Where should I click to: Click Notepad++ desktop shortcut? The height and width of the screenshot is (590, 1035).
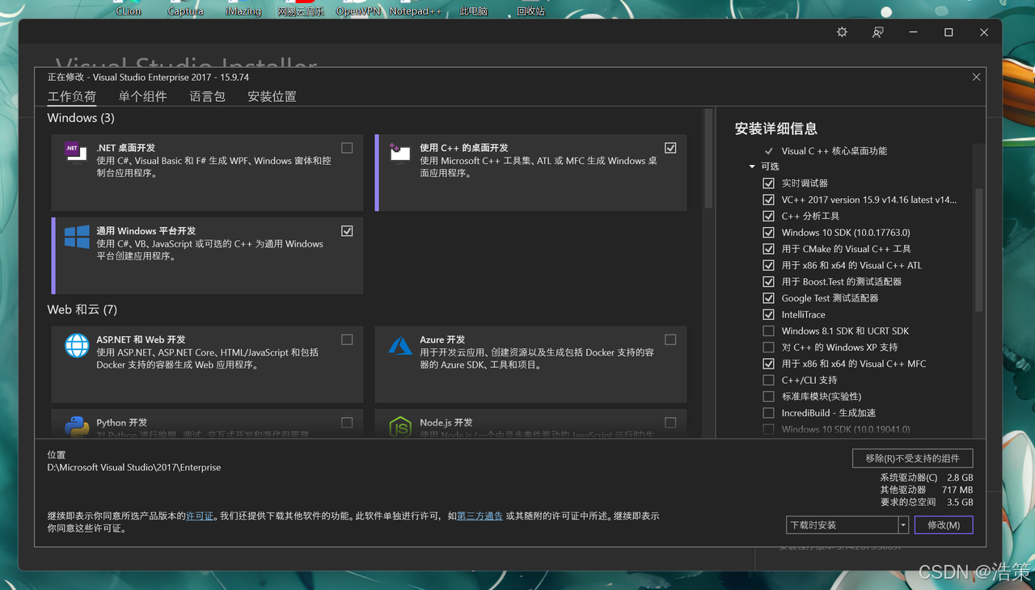click(x=415, y=9)
